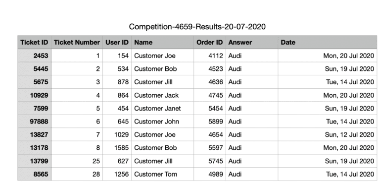This screenshot has height=183, width=380.
Task: Select the cell containing Customer Janet
Action: coord(162,108)
